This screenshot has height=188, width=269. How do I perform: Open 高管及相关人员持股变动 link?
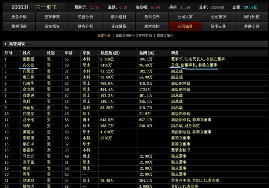[x=134, y=35]
